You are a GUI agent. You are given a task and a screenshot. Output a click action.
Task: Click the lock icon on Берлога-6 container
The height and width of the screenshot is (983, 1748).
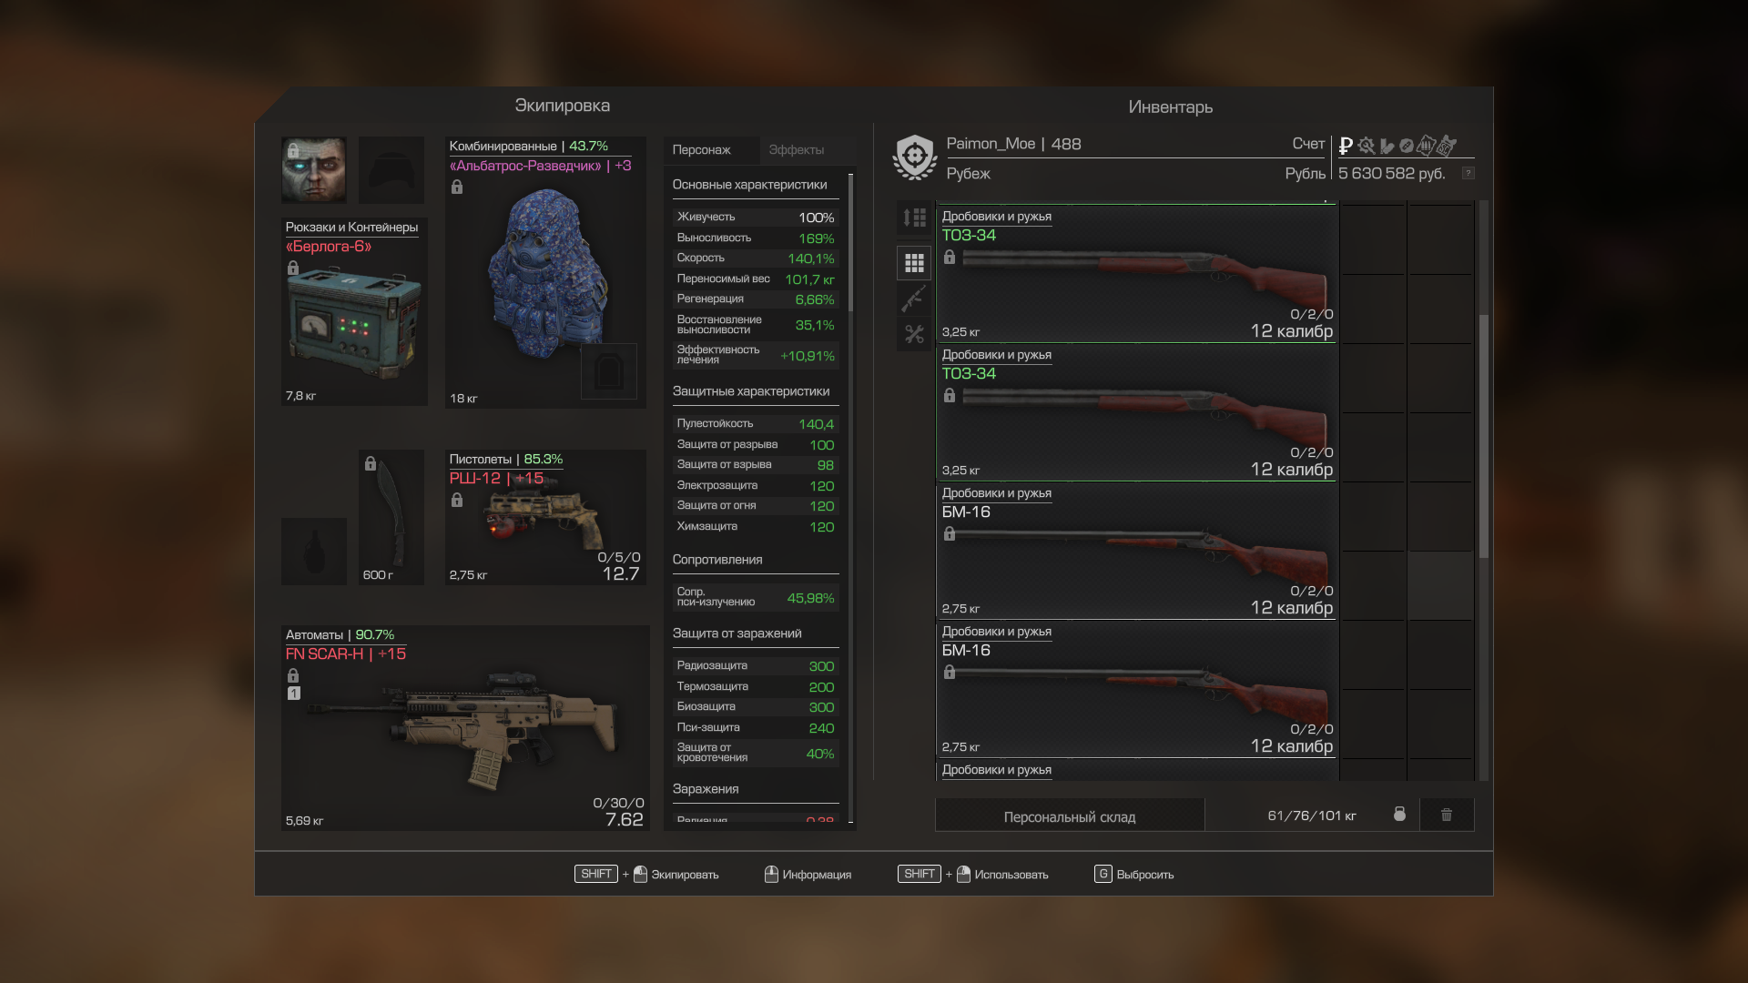[x=292, y=268]
